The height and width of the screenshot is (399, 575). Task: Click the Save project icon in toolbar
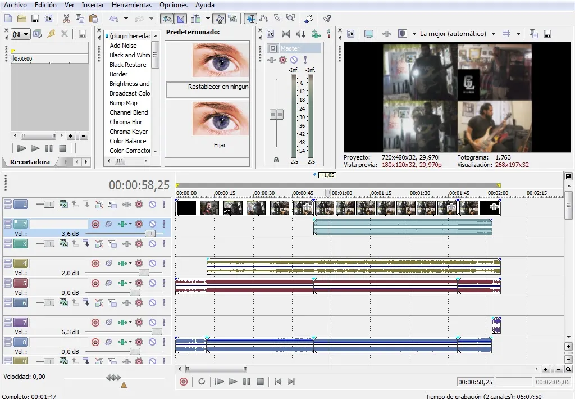coord(35,19)
